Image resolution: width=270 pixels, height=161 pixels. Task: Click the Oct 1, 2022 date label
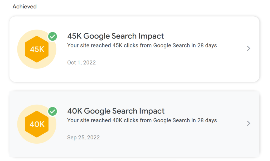click(x=81, y=62)
